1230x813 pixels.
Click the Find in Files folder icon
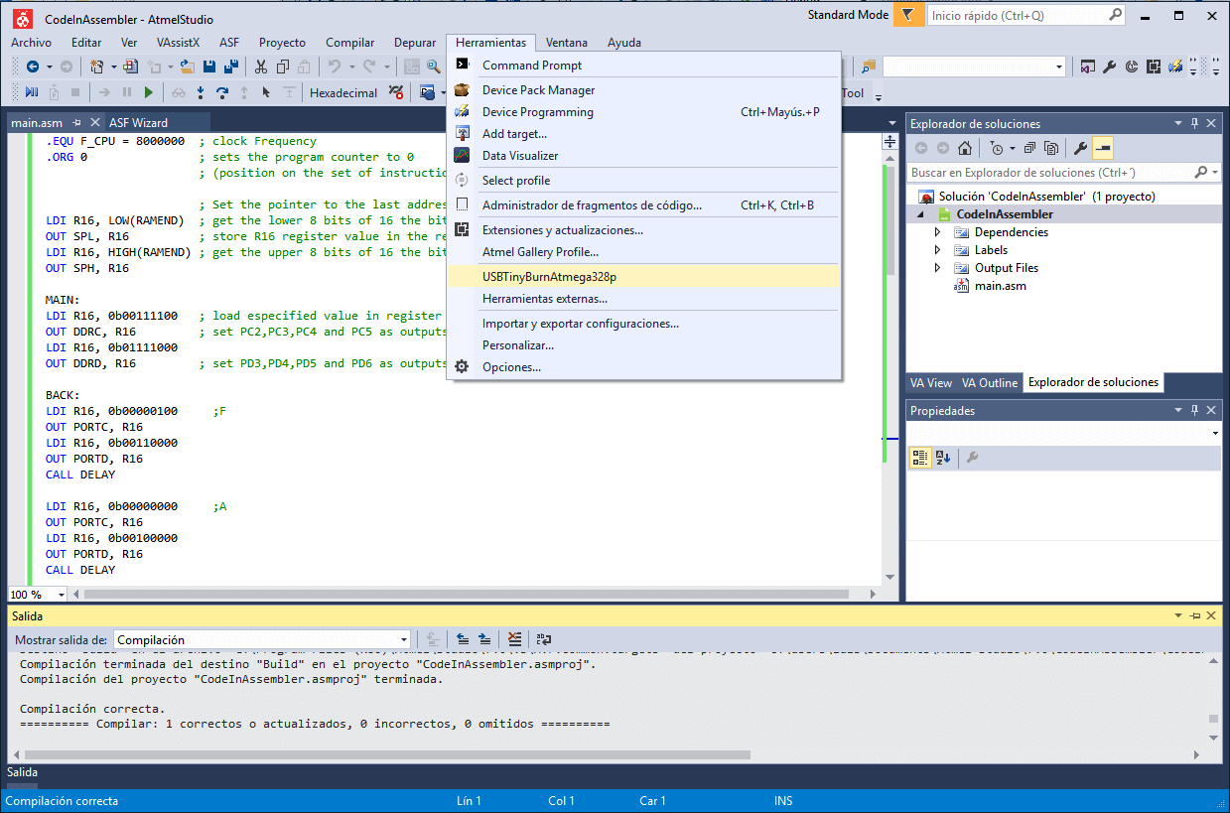coord(869,67)
